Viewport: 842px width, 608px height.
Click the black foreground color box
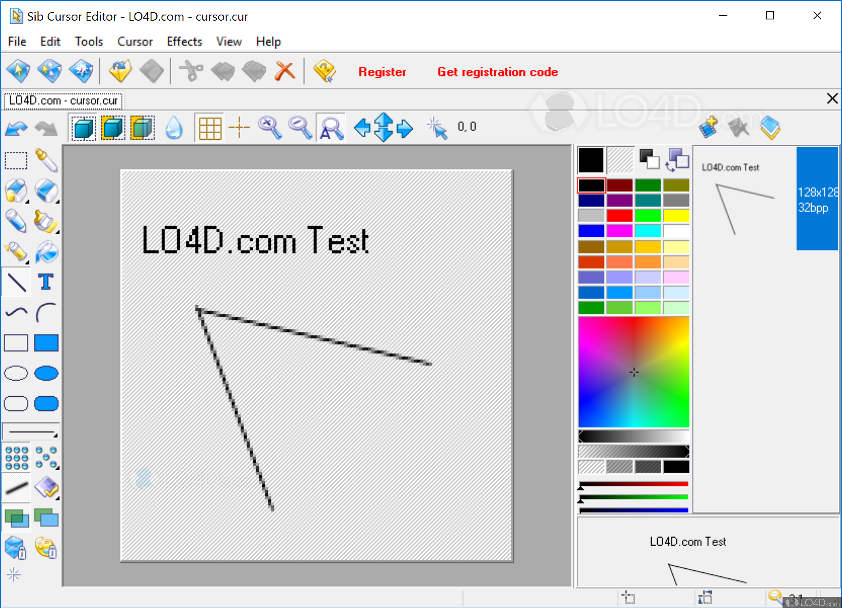pos(591,160)
